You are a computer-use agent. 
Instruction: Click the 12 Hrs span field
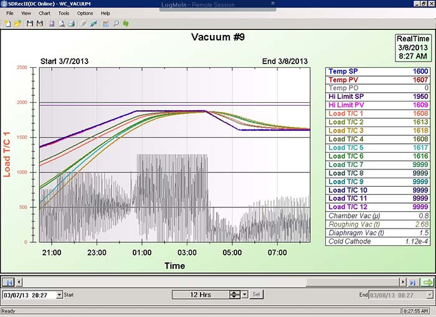coord(201,295)
